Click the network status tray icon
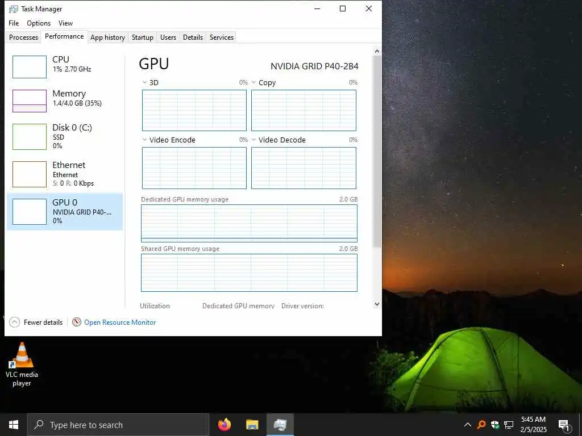Screen dimensions: 582x436 pyautogui.click(x=509, y=425)
